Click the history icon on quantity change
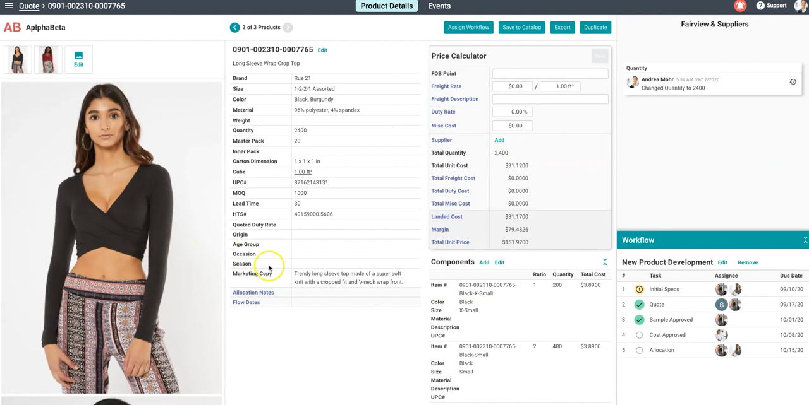 (x=793, y=82)
